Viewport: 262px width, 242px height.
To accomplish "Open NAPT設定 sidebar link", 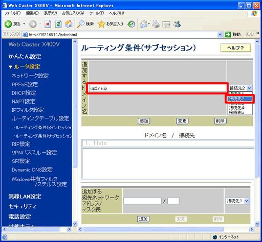I will click(24, 102).
